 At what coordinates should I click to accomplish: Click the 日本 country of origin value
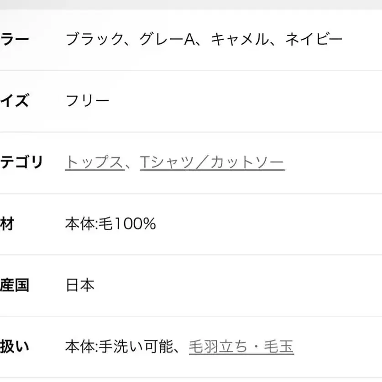point(80,286)
